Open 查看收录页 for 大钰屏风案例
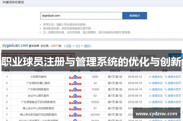The width and height of the screenshot is (183, 121). pos(173,77)
